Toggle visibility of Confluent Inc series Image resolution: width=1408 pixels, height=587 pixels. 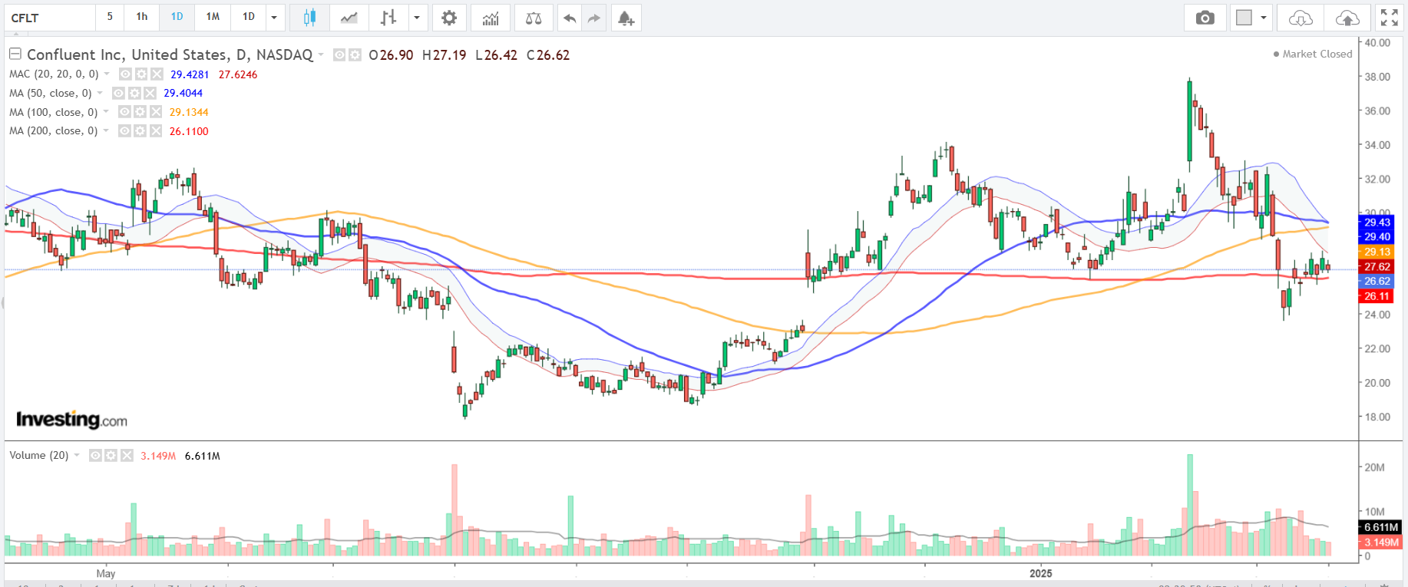tap(339, 55)
